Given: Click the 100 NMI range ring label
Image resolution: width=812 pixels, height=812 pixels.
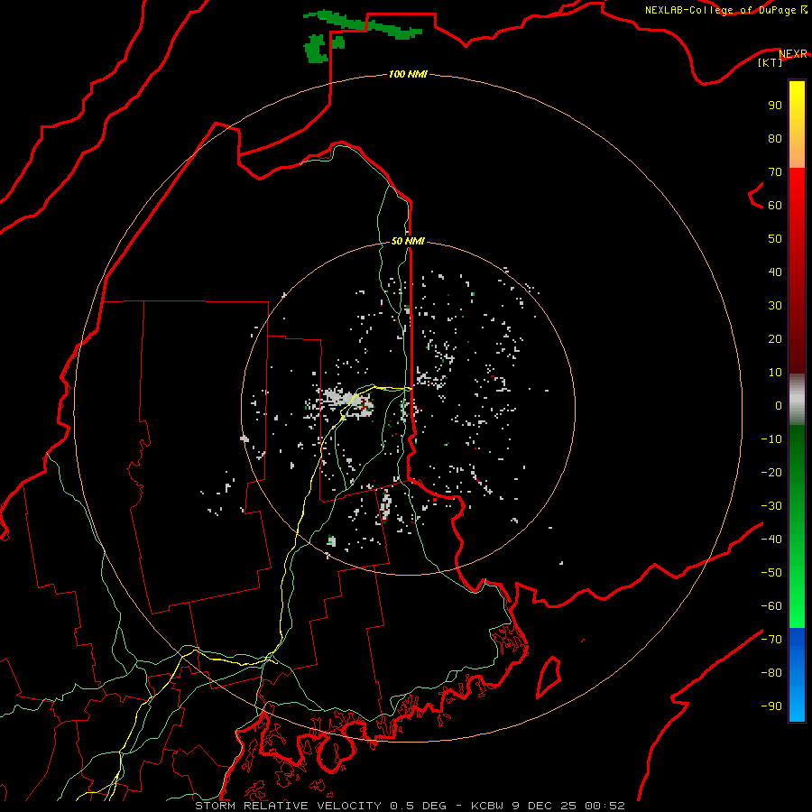Looking at the screenshot, I should point(408,75).
